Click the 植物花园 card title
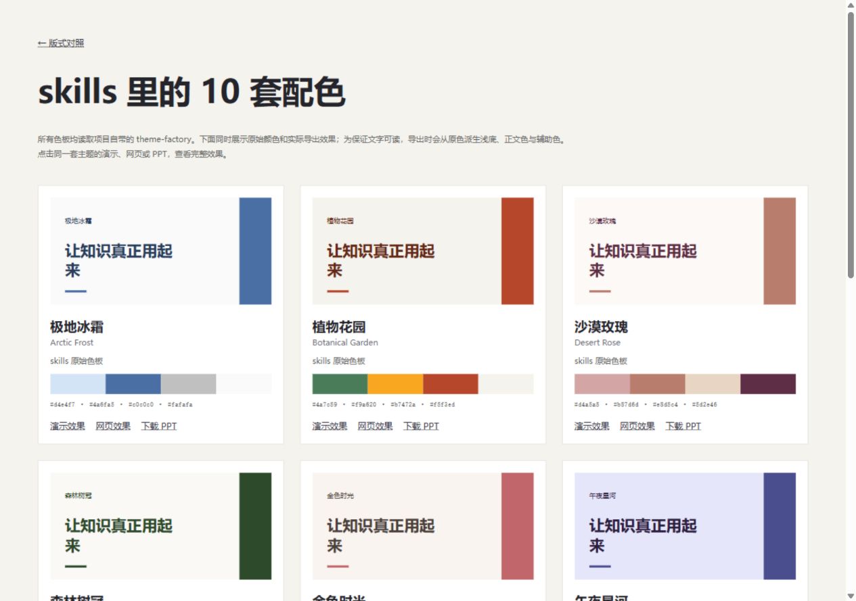This screenshot has width=856, height=601. coord(339,327)
